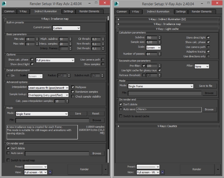Enable Show samples checkbox
The width and height of the screenshot is (224, 178).
tap(103, 64)
